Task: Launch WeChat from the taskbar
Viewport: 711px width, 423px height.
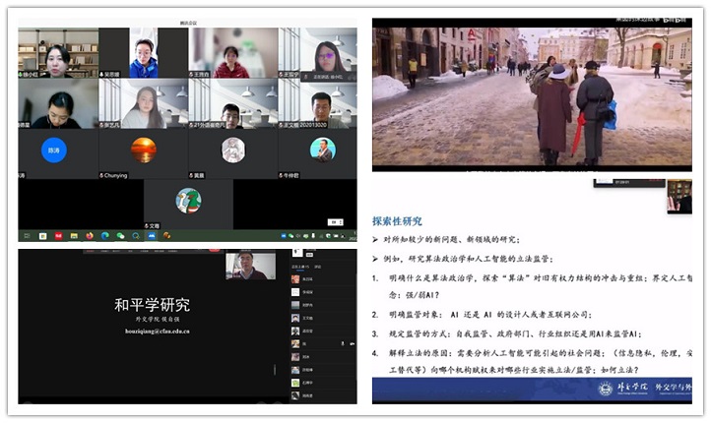Action: [x=120, y=236]
